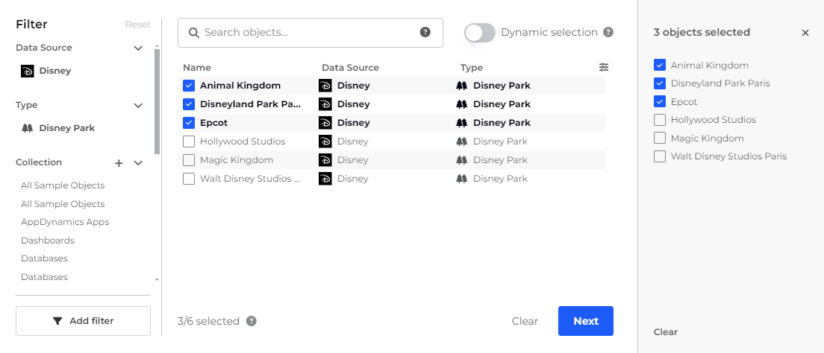824x353 pixels.
Task: Click Reset in the Filter panel
Action: (x=137, y=25)
